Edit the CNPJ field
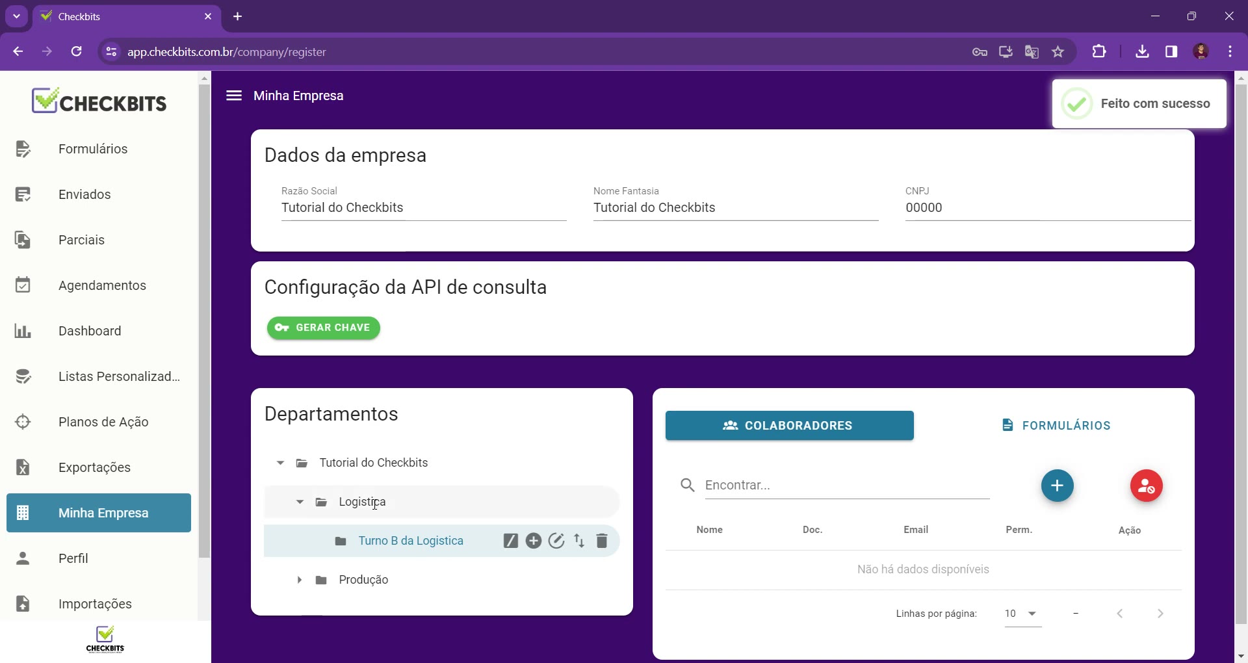This screenshot has height=663, width=1248. [1048, 208]
